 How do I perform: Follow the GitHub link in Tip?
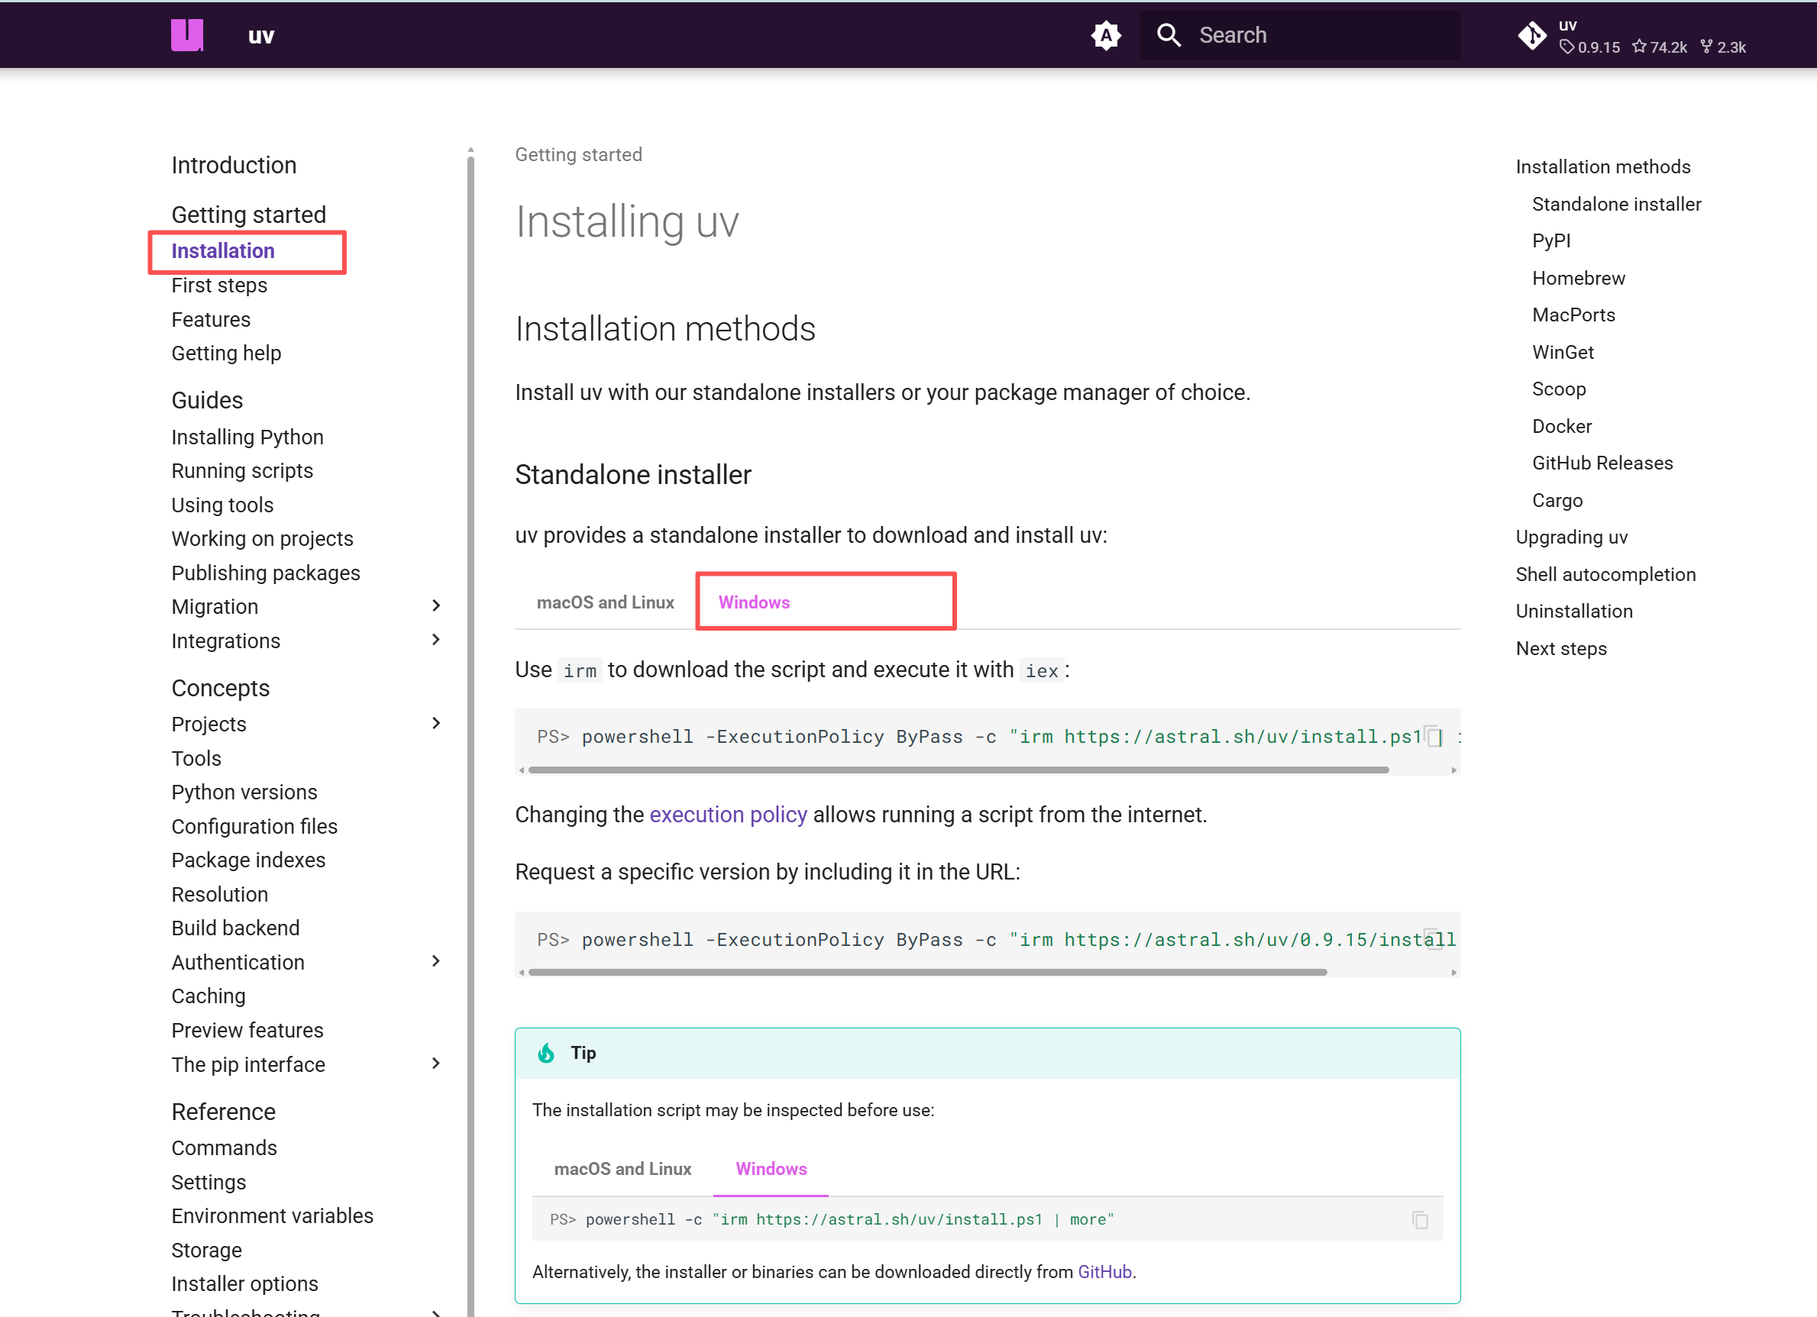click(x=1104, y=1271)
